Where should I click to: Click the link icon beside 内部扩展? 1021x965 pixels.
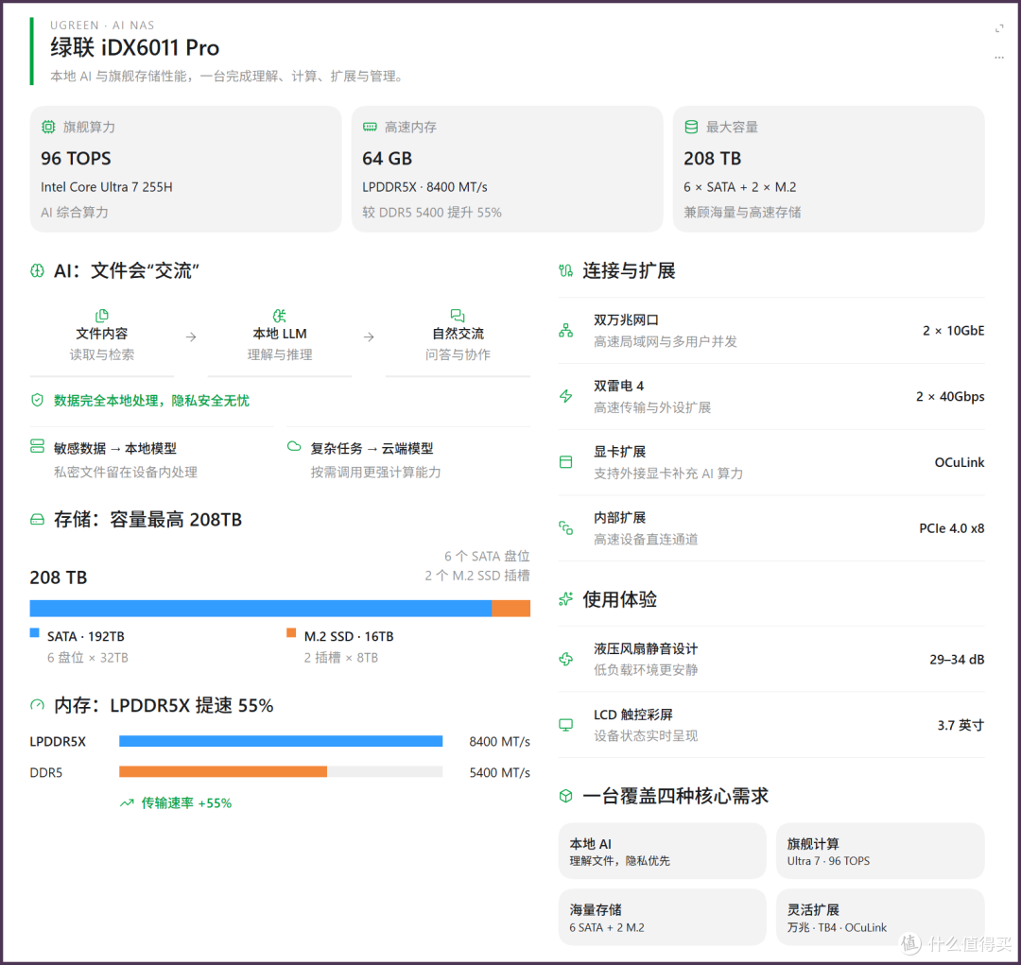pyautogui.click(x=566, y=528)
